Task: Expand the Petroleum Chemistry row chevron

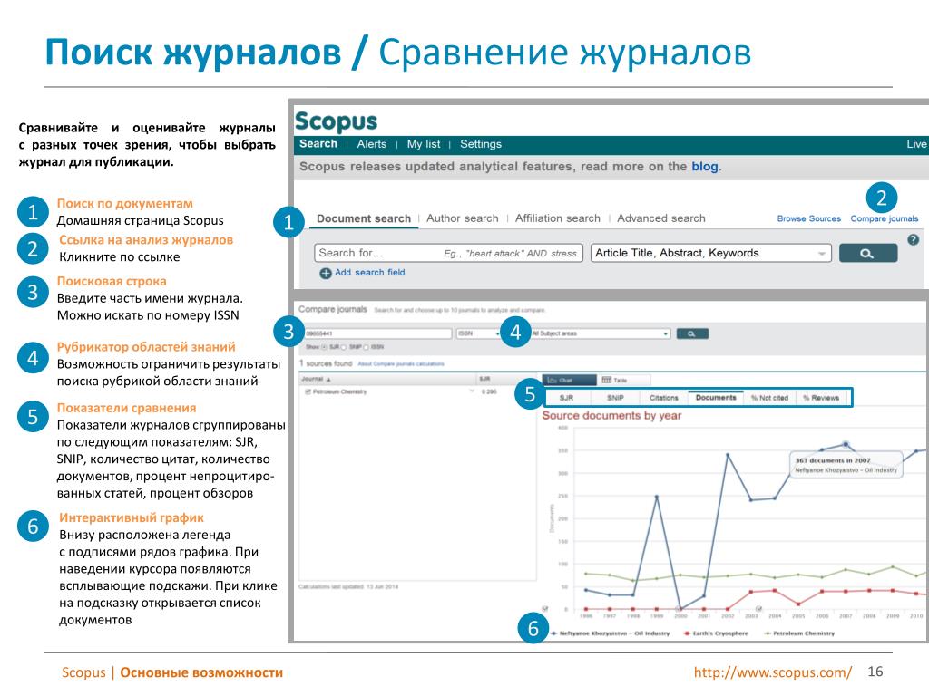Action: point(472,391)
